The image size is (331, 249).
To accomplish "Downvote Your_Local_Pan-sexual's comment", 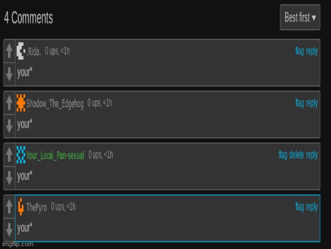I will coord(9,178).
